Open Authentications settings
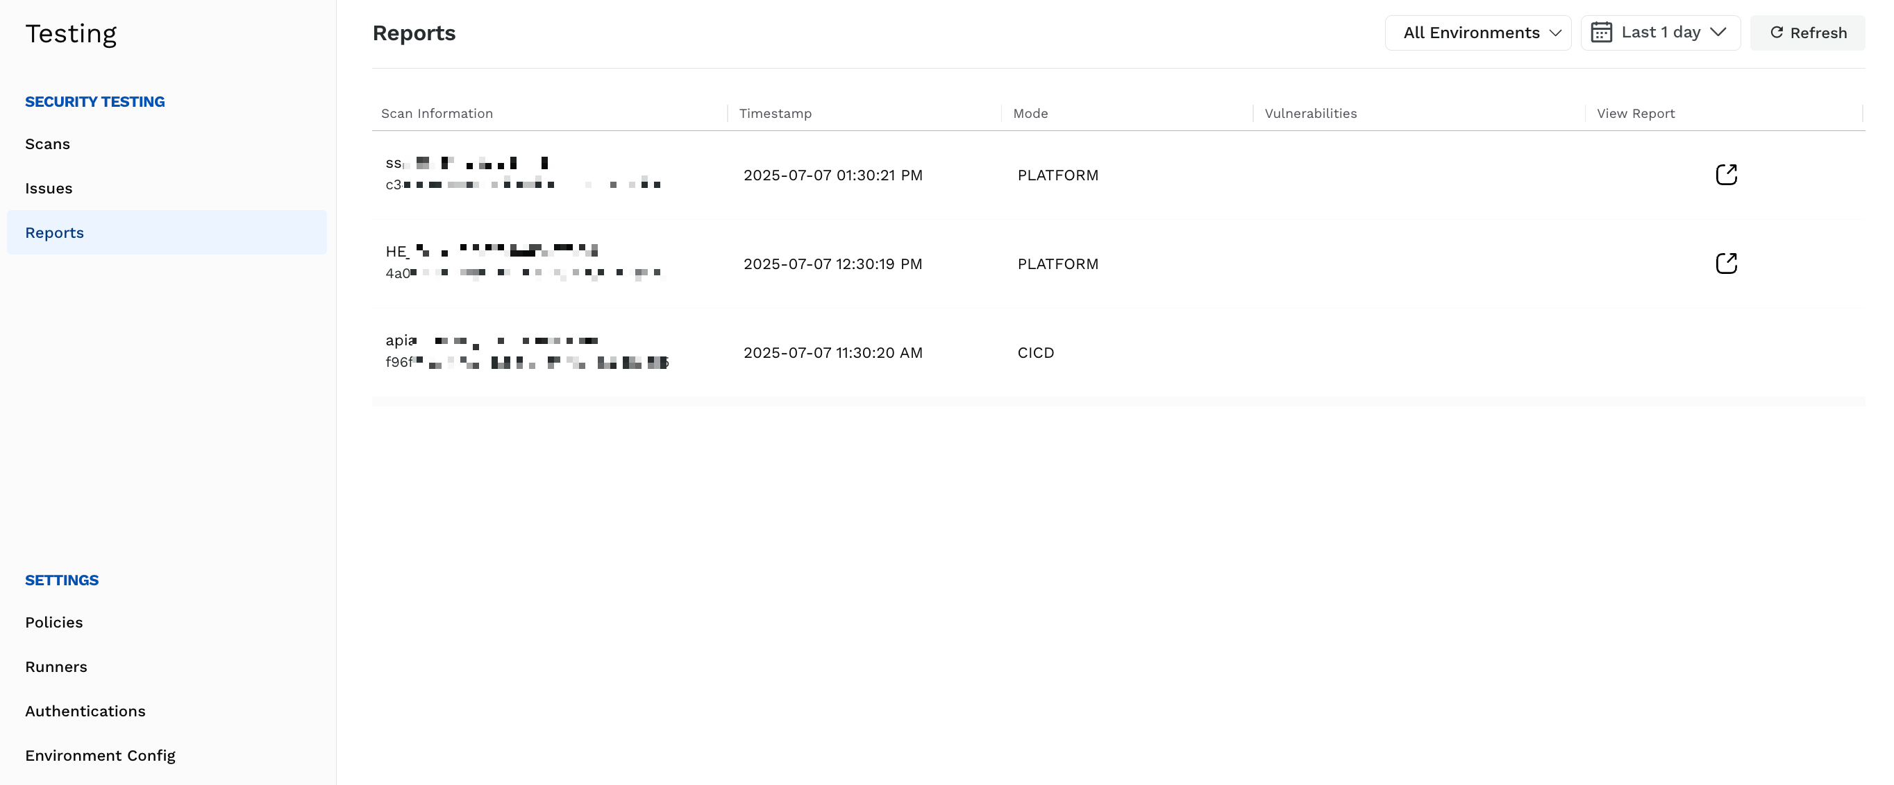1894x785 pixels. 85,711
